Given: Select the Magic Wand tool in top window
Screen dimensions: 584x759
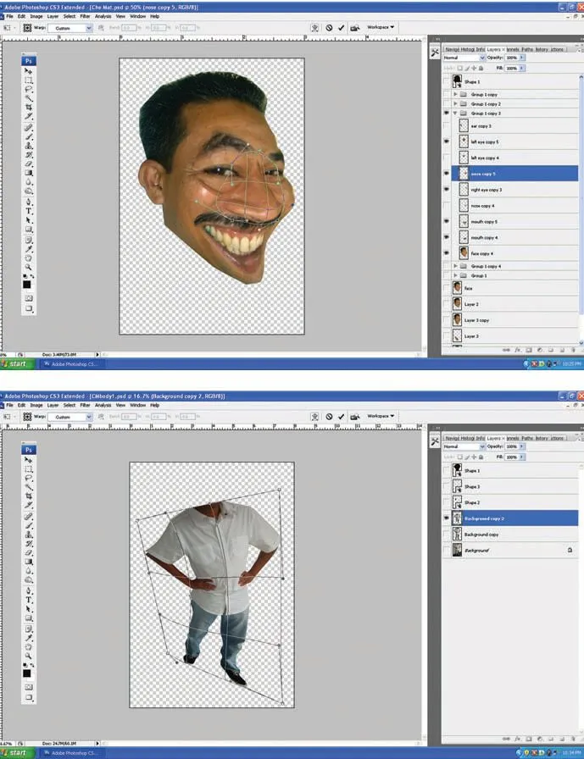Looking at the screenshot, I should (x=29, y=97).
